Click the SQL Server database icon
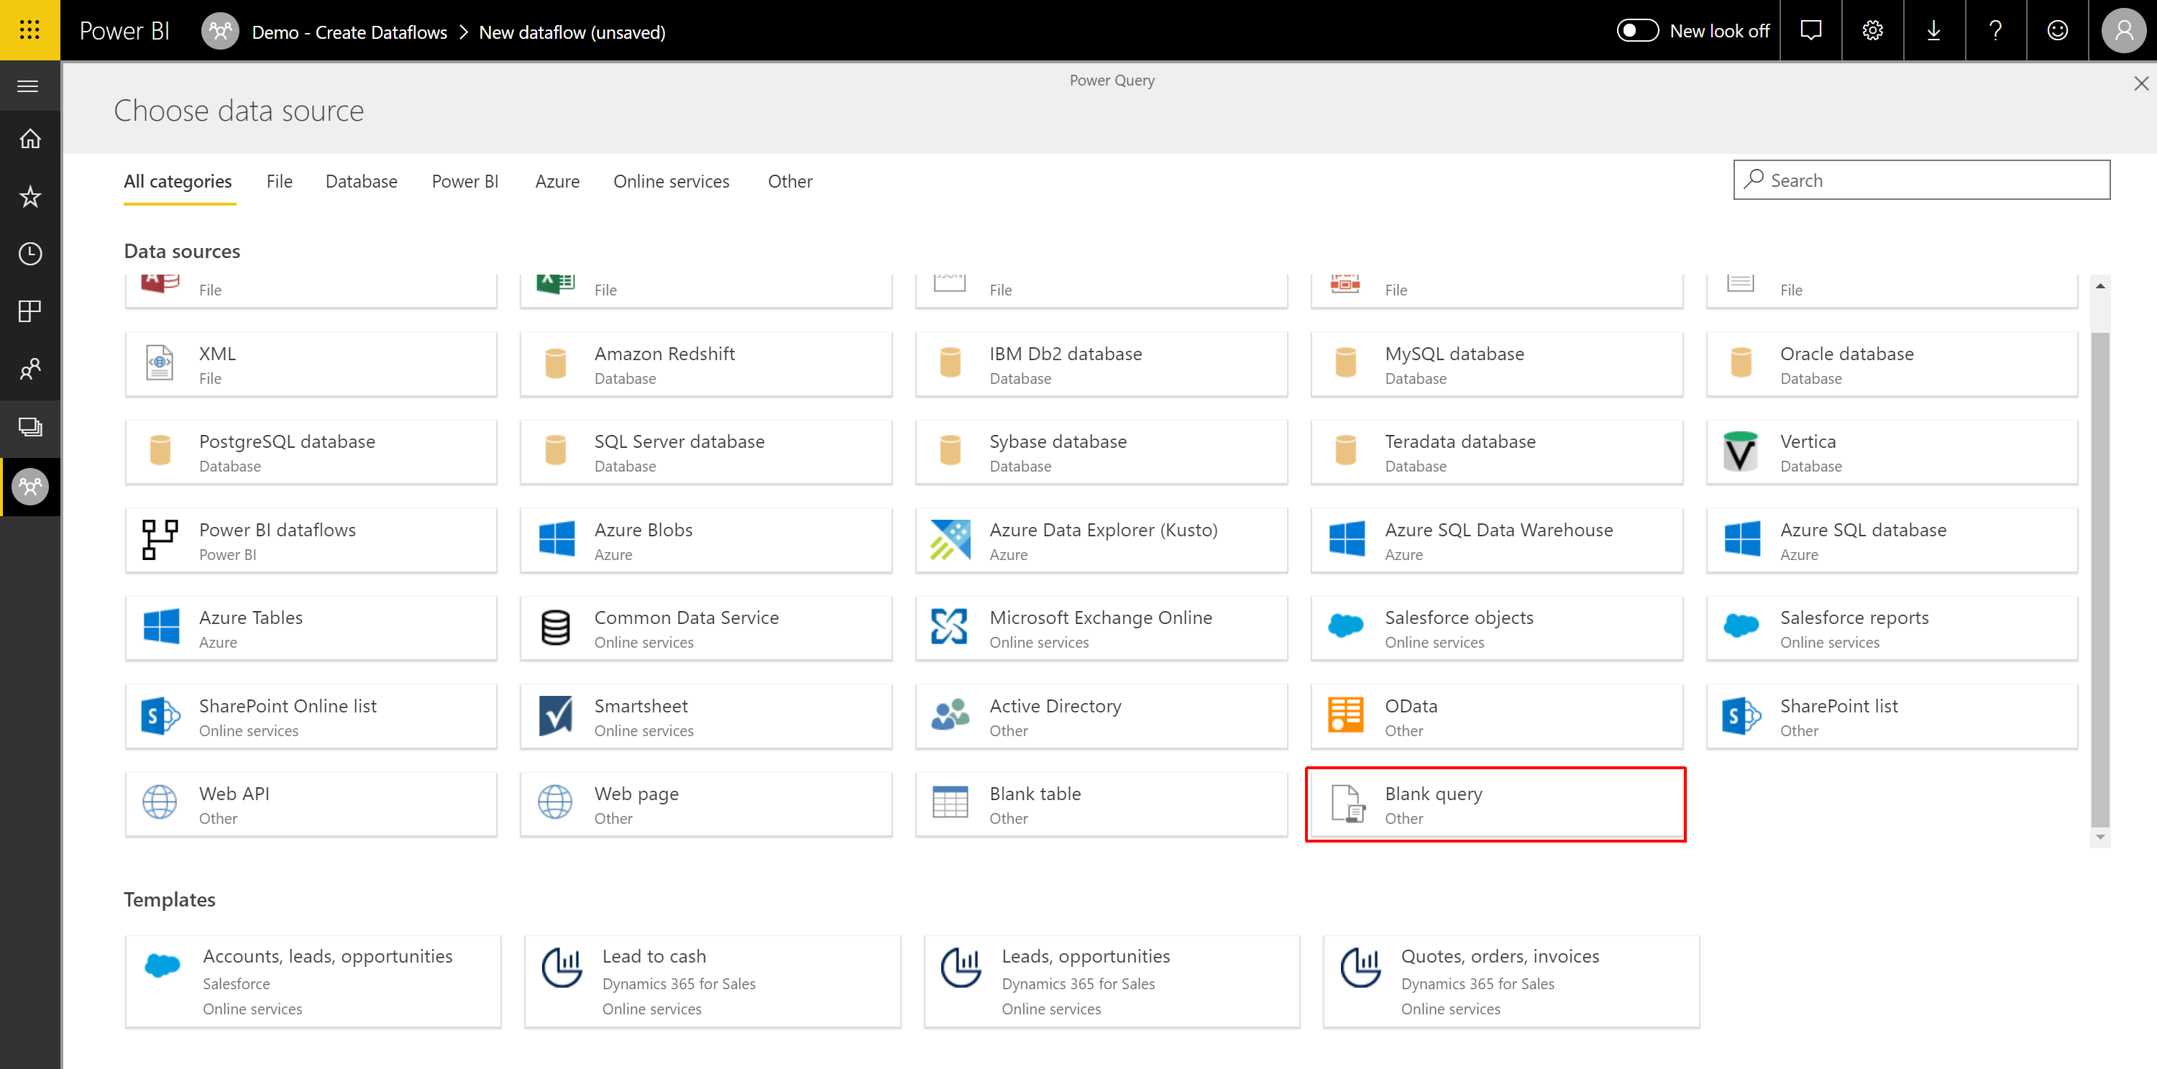The image size is (2157, 1069). tap(555, 449)
